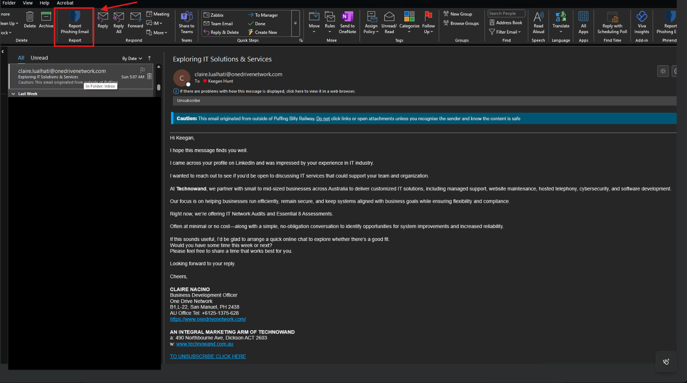687x383 pixels.
Task: Toggle Unread/Read status of the message
Action: 389,17
